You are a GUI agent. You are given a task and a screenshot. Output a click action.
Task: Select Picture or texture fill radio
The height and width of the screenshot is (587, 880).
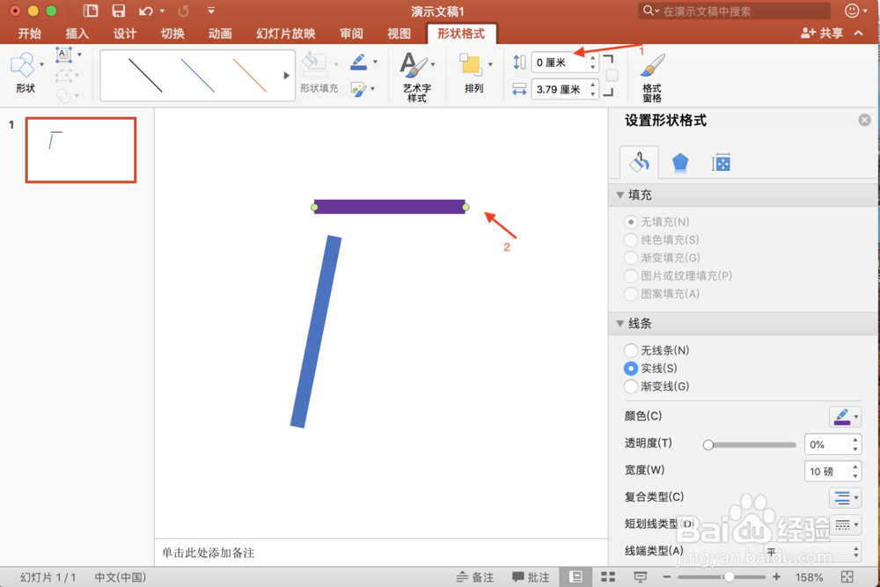point(631,275)
